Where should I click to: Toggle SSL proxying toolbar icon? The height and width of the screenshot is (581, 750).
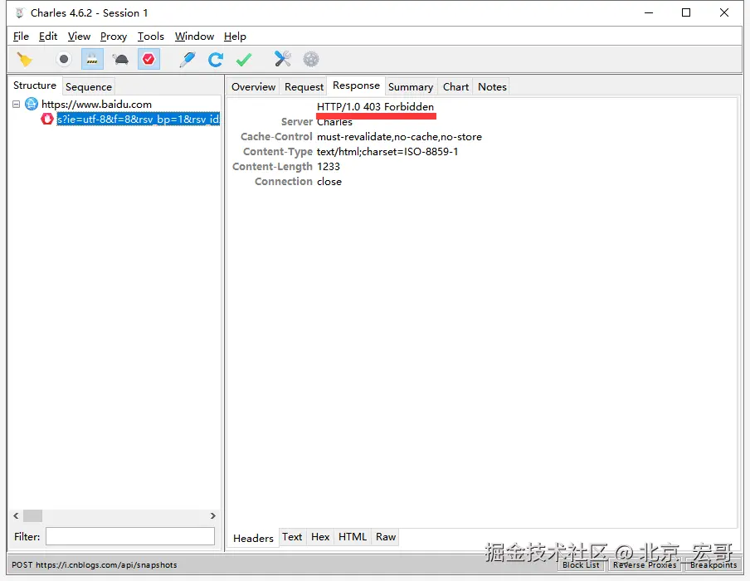click(x=92, y=59)
